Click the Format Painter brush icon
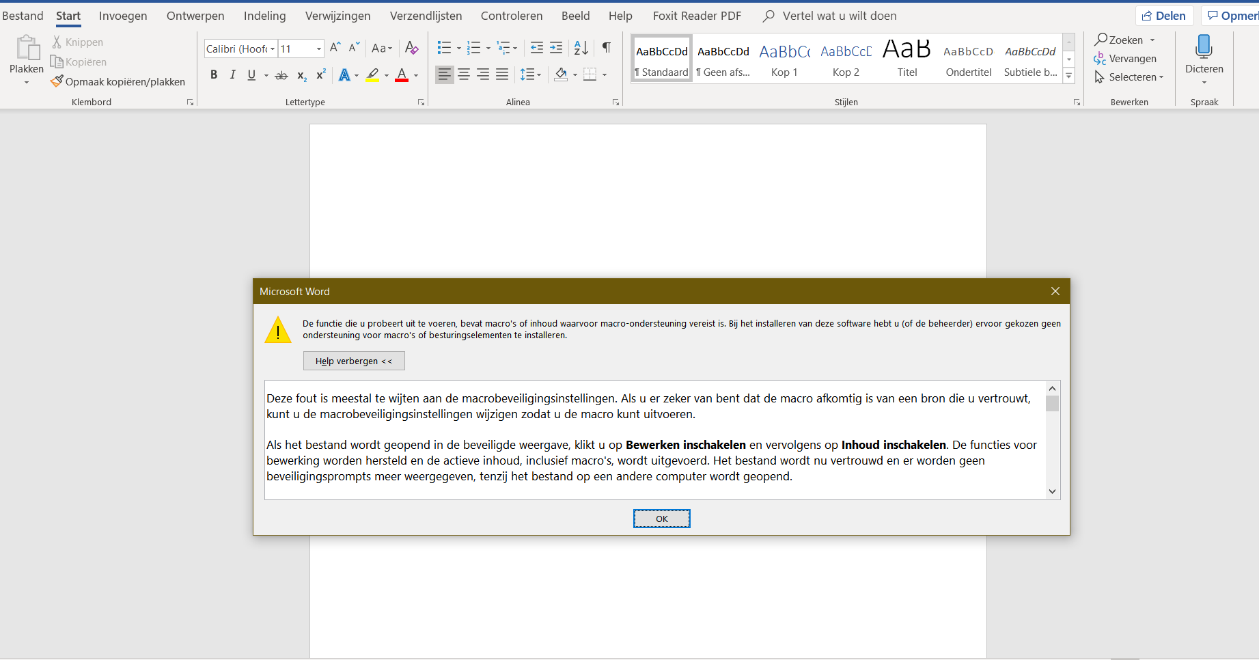The height and width of the screenshot is (660, 1259). [x=57, y=81]
